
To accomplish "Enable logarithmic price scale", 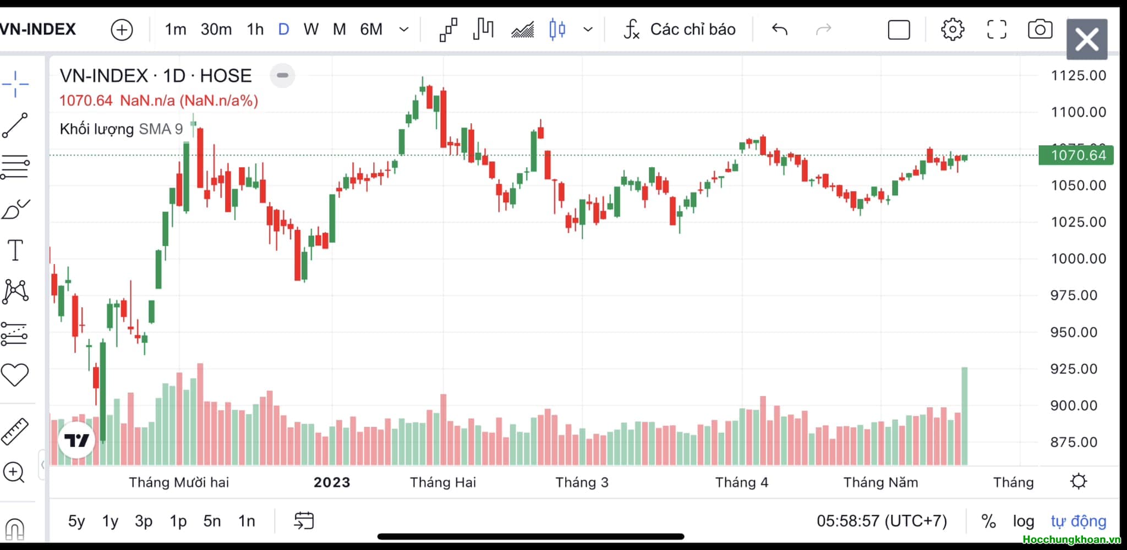I will click(1023, 520).
